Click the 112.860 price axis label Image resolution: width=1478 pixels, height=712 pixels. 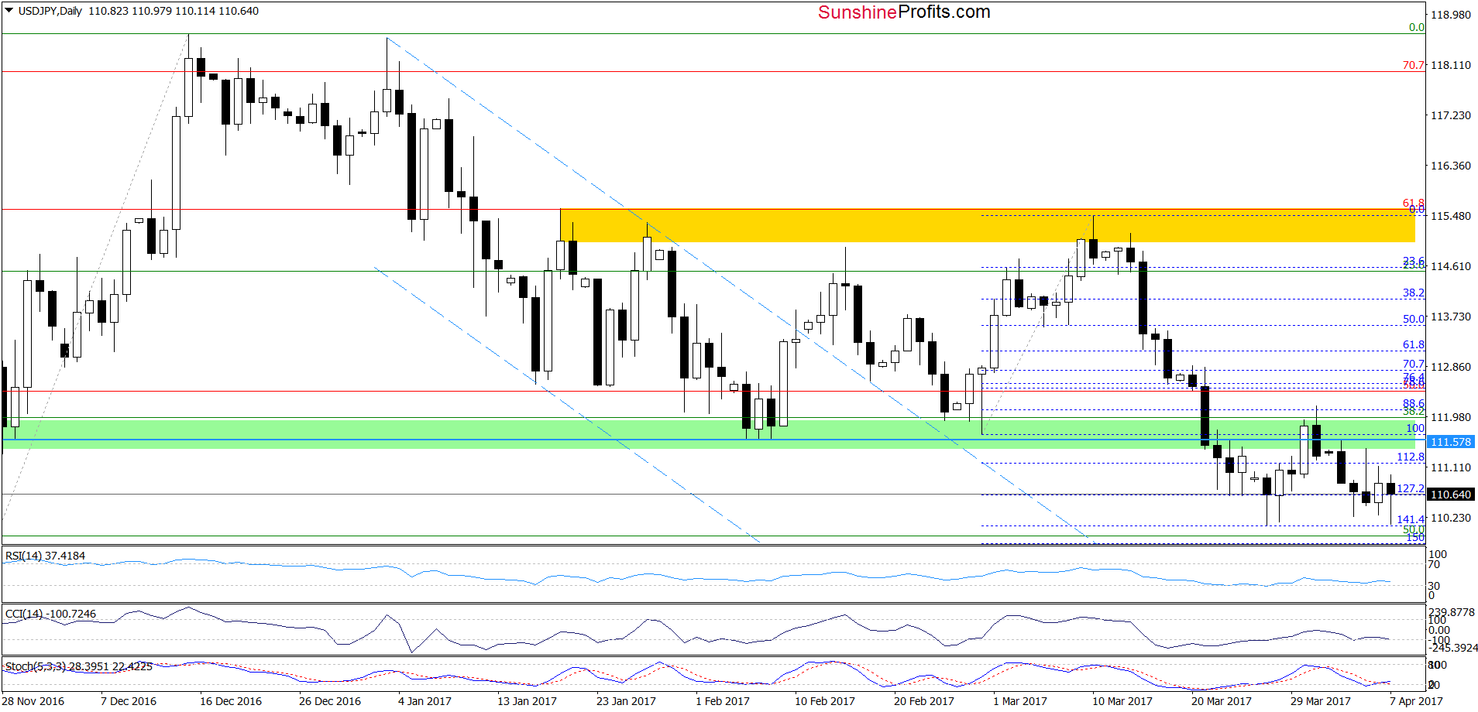tap(1450, 367)
